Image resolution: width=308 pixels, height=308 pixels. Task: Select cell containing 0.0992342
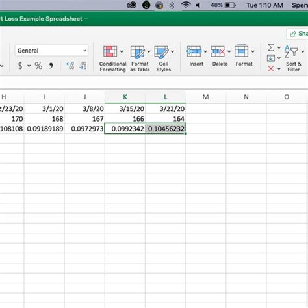click(x=125, y=129)
